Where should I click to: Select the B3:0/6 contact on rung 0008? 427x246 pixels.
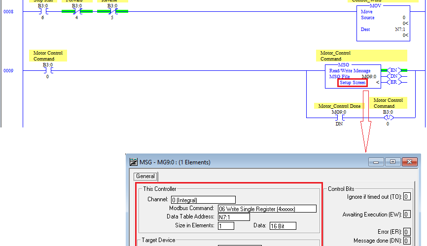tap(43, 11)
